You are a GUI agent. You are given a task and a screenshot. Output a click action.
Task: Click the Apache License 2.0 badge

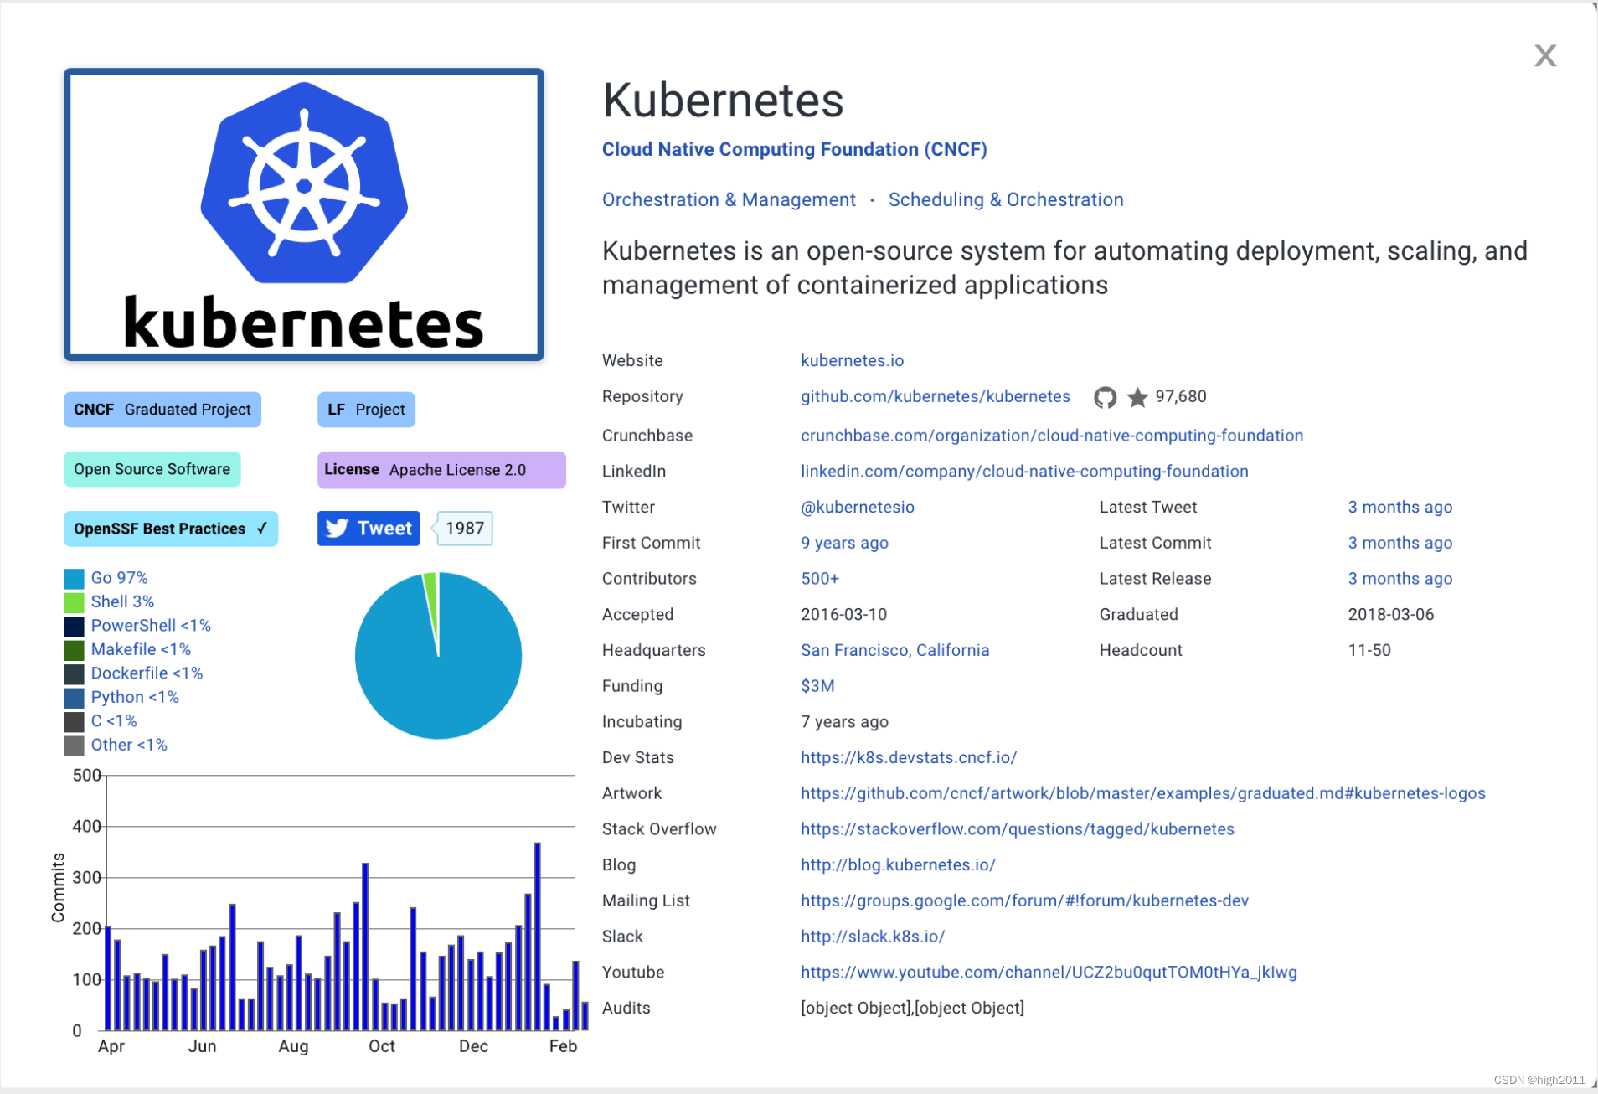(441, 470)
